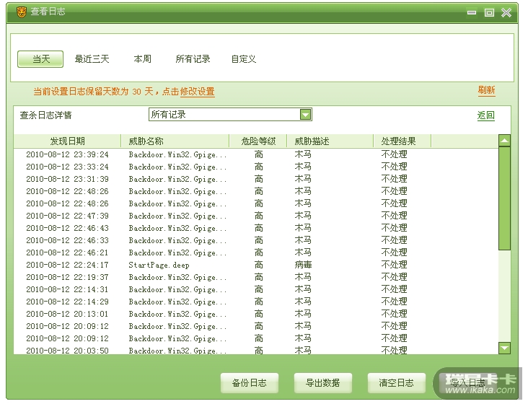Show 本周 log records
528x404 pixels.
142,59
